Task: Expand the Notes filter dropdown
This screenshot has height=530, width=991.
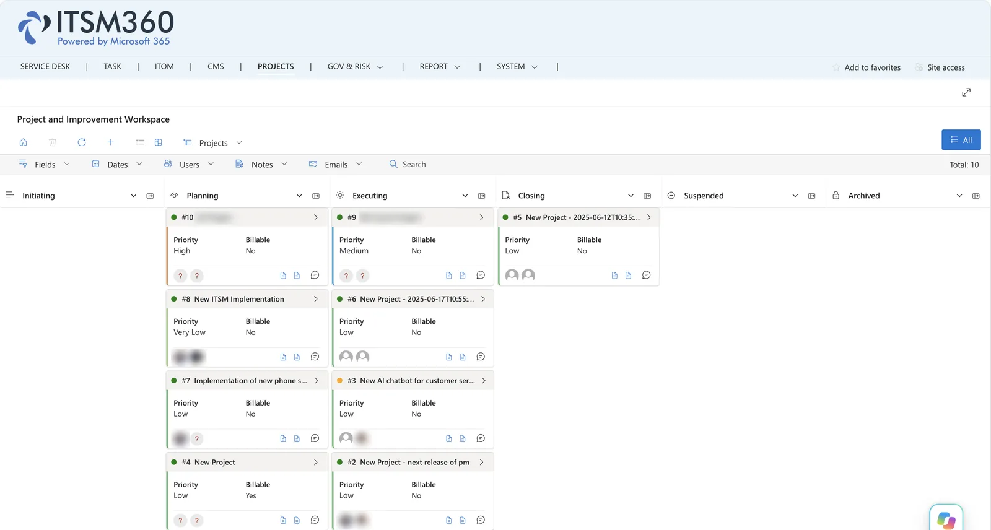Action: pyautogui.click(x=261, y=165)
